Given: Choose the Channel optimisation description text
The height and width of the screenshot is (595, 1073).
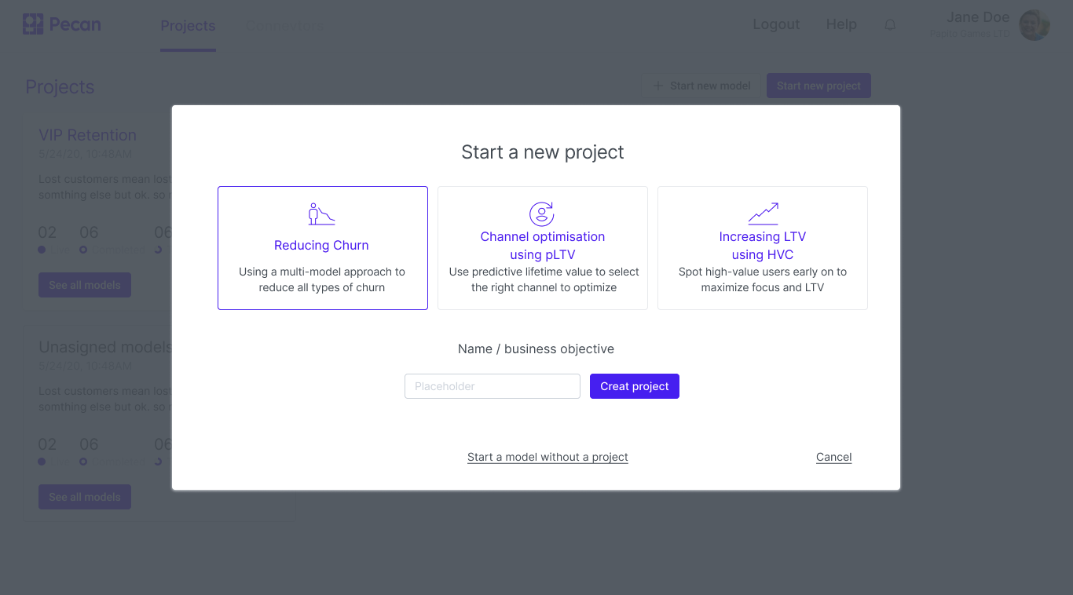Looking at the screenshot, I should (544, 279).
